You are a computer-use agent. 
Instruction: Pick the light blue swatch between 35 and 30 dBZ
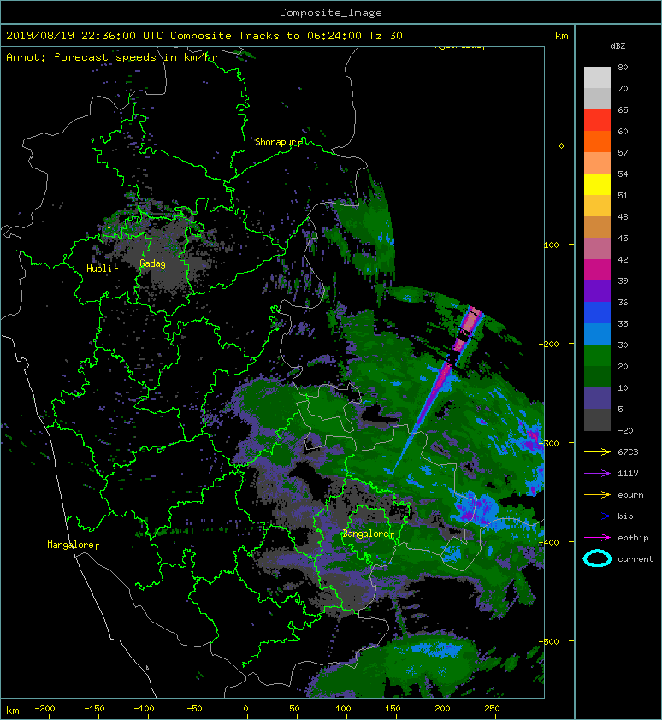click(597, 333)
